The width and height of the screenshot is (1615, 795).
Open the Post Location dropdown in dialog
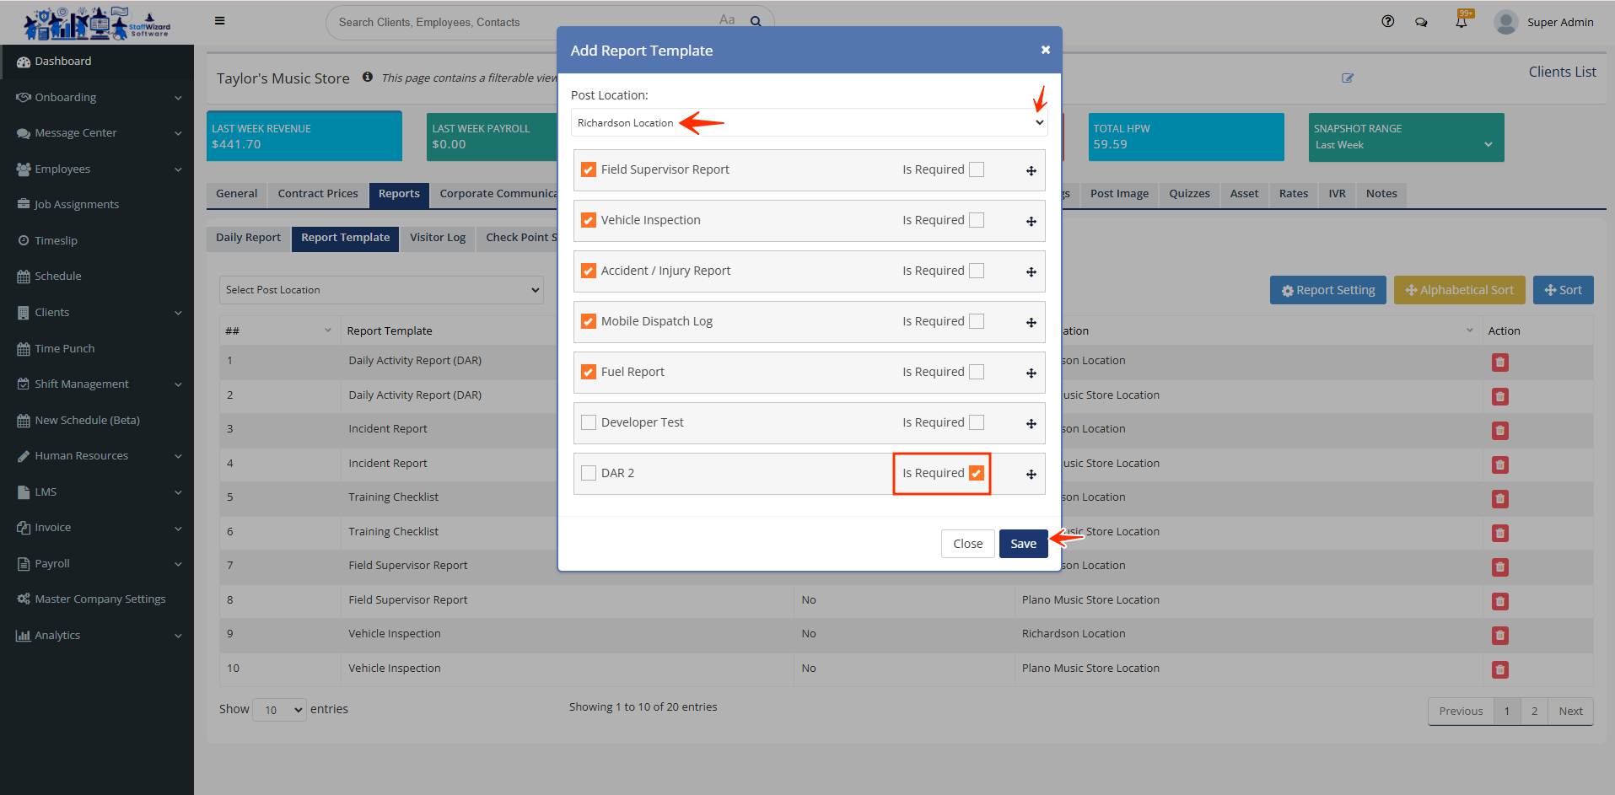click(808, 123)
